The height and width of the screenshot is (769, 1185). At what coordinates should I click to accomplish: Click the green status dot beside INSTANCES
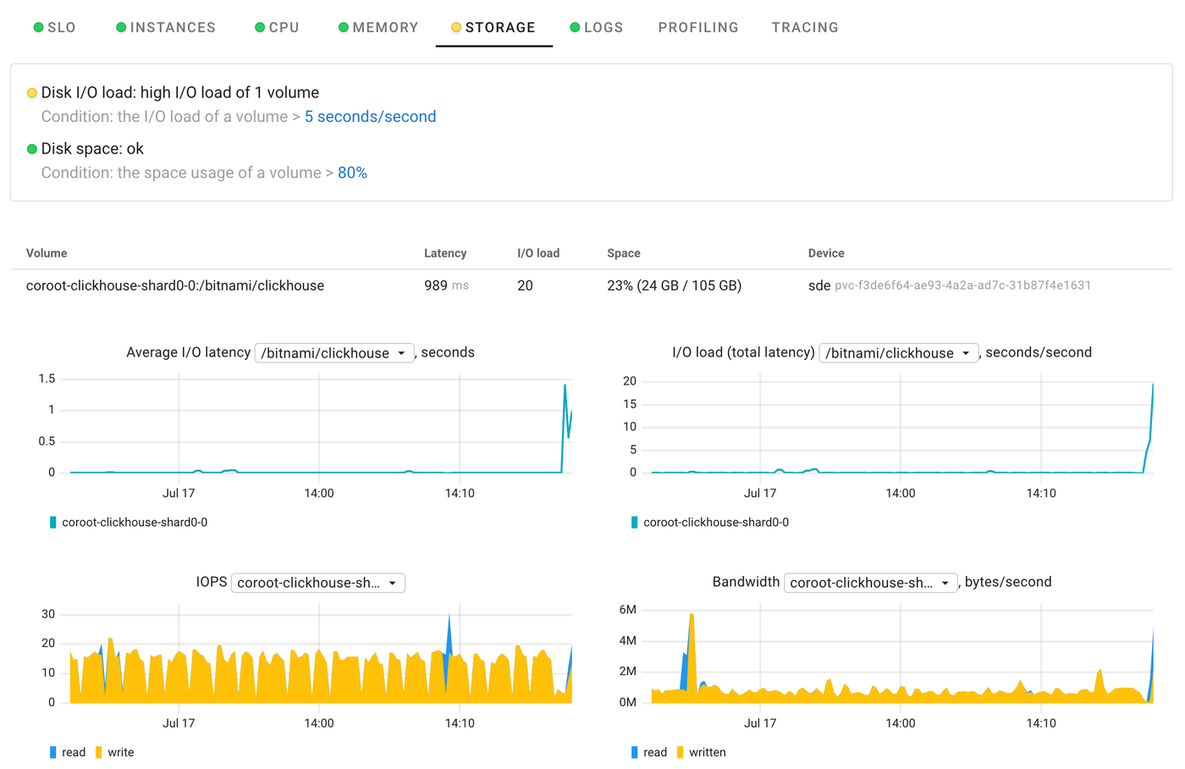[120, 27]
